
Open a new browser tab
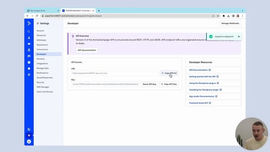click(x=99, y=11)
